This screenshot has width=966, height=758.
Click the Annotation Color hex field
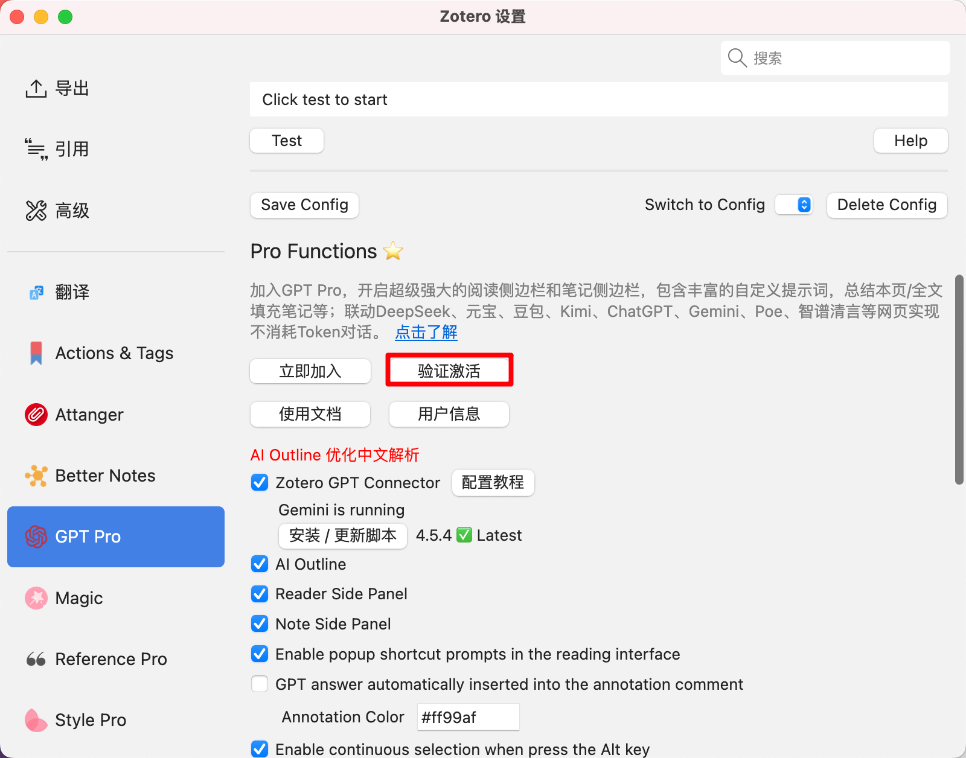(469, 717)
